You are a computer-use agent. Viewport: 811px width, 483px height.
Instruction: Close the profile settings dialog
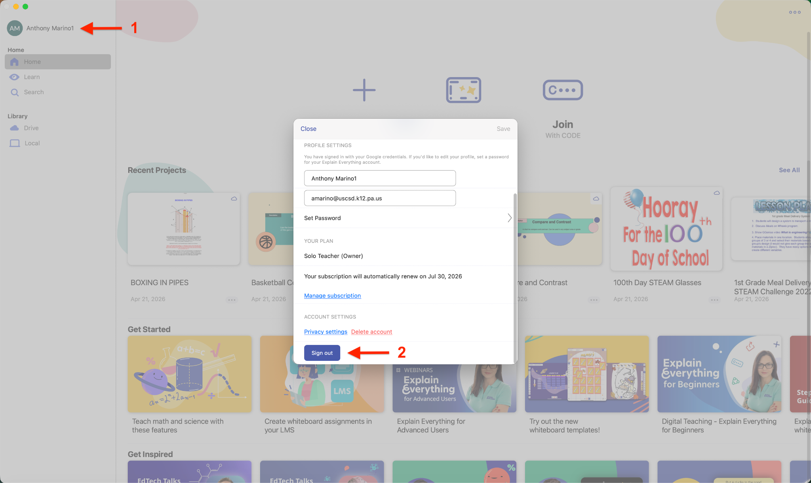pyautogui.click(x=308, y=129)
